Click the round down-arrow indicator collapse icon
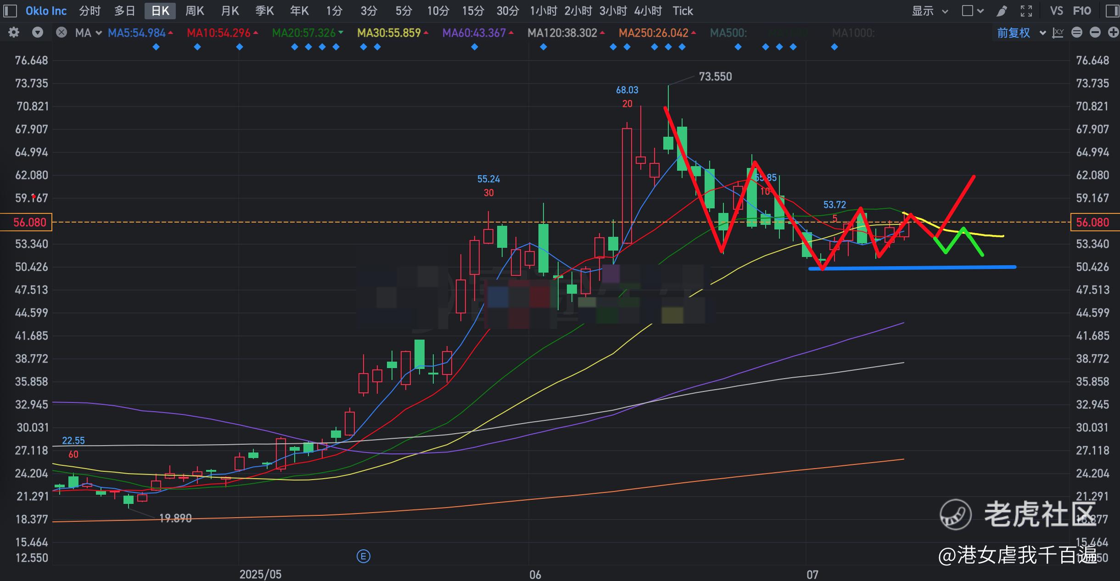This screenshot has height=581, width=1120. click(38, 33)
